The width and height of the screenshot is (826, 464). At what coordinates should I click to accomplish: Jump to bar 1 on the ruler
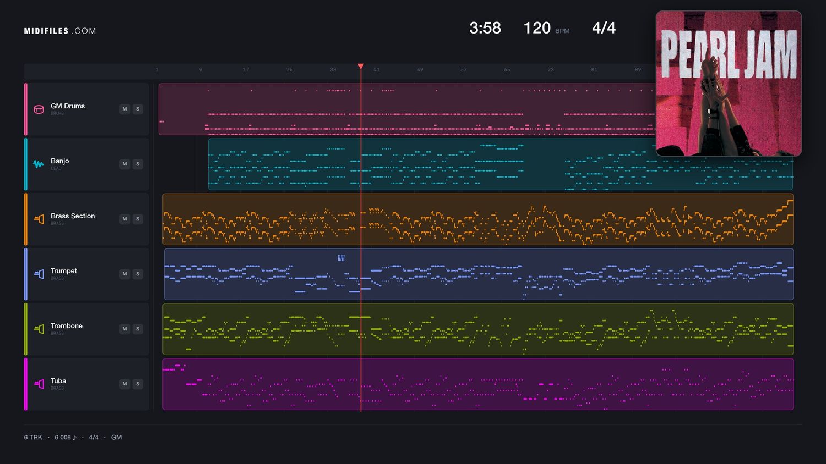(x=157, y=70)
